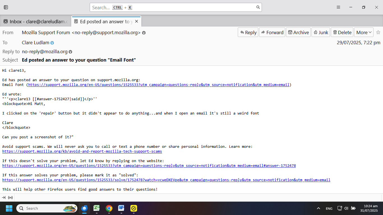Click the recipient name Clare Ludlam

click(x=36, y=43)
